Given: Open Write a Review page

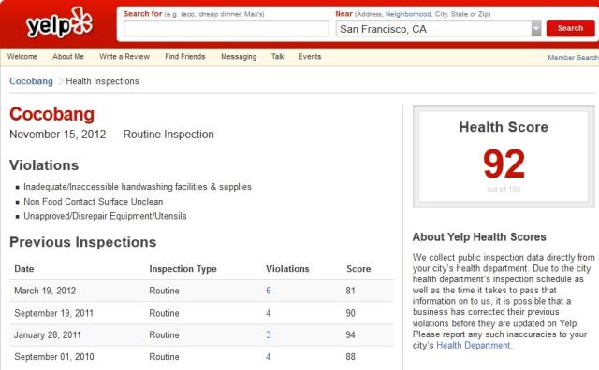Looking at the screenshot, I should click(x=124, y=56).
